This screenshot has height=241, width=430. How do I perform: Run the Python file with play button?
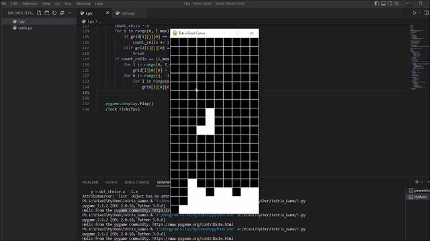[x=415, y=13]
